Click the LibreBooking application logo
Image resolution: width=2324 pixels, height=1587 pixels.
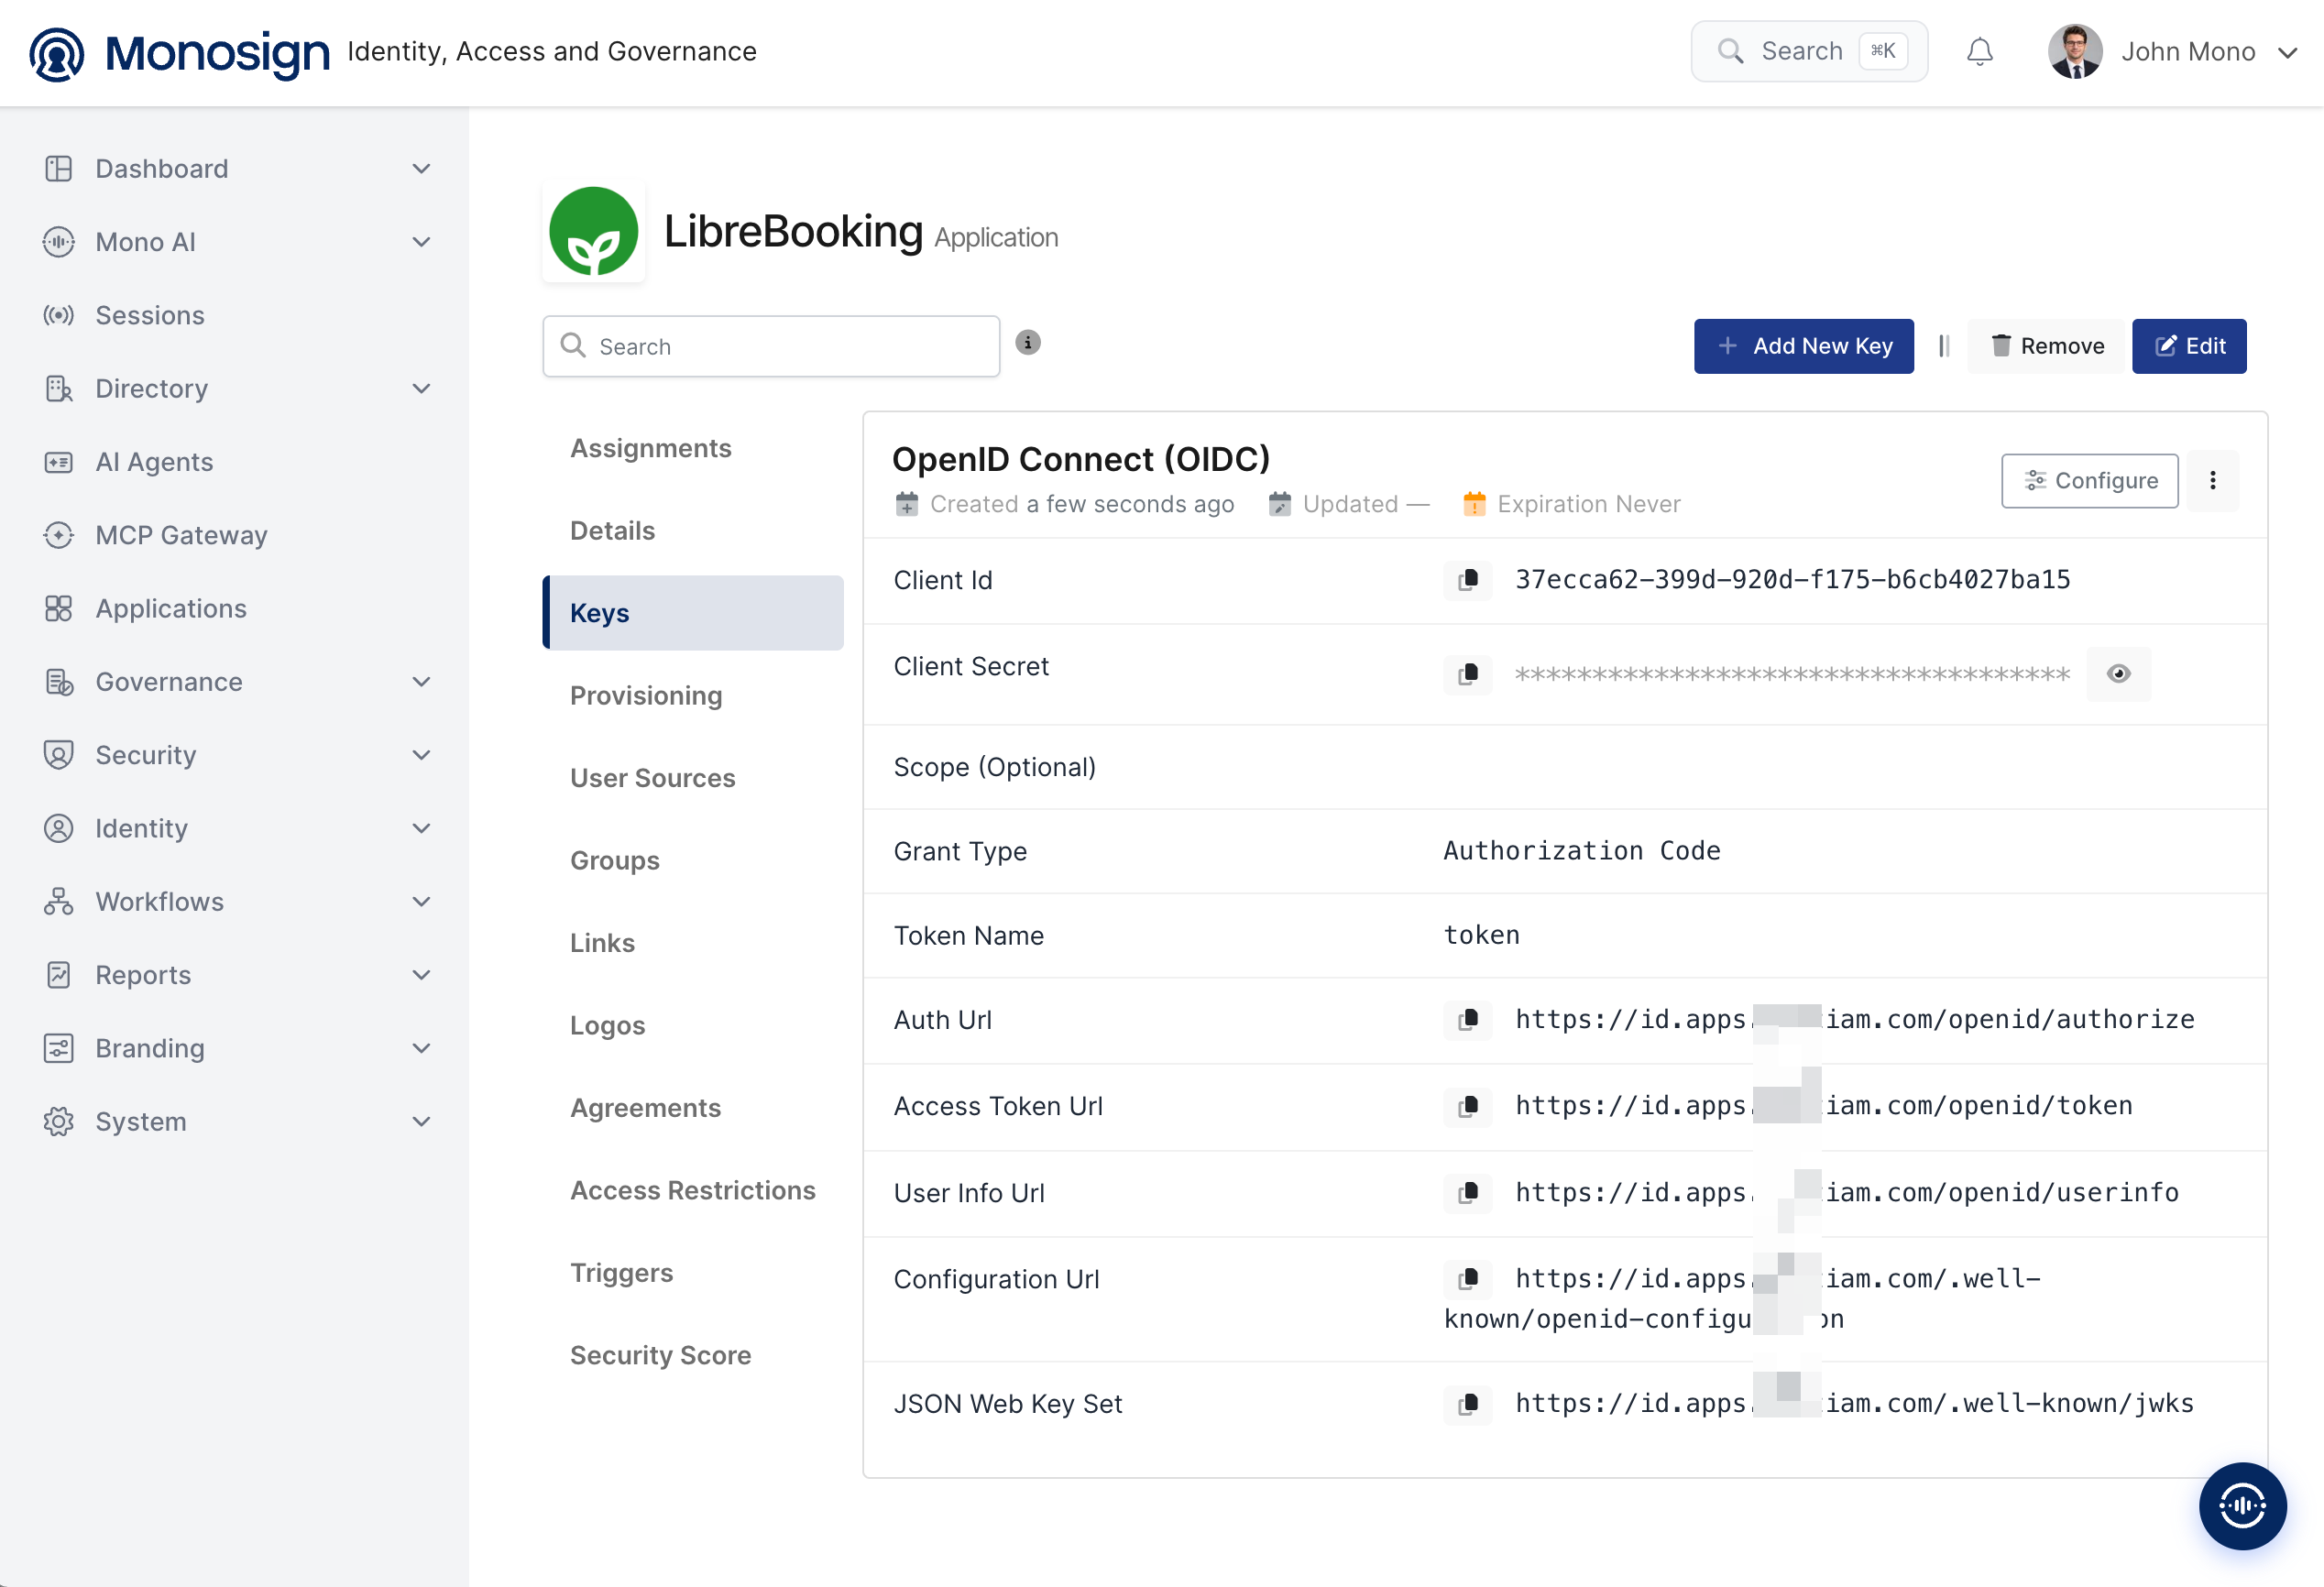[x=594, y=232]
